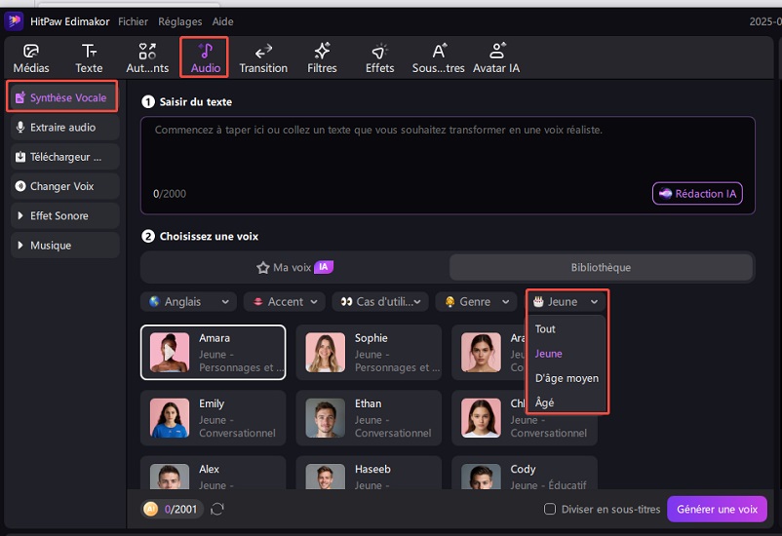The image size is (782, 536).
Task: Click the Rédaction IA button
Action: (x=697, y=194)
